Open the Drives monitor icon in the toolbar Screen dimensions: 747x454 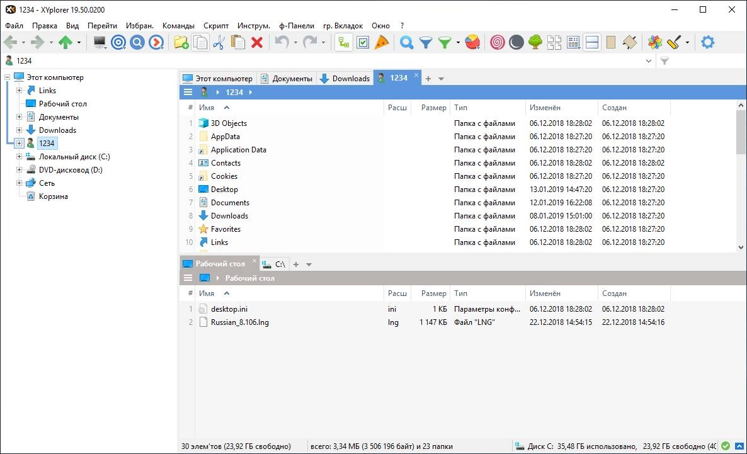point(100,42)
